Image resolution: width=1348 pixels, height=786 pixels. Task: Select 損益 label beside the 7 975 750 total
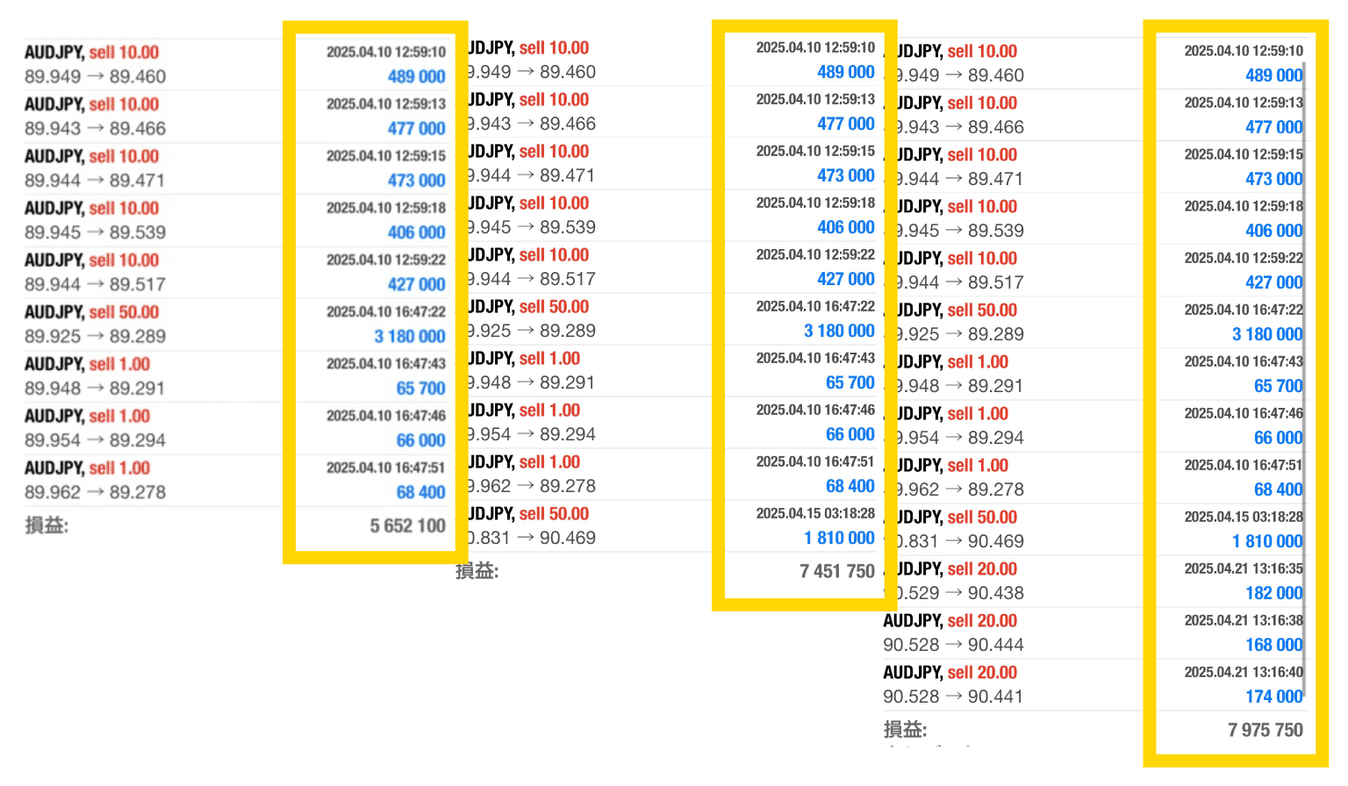point(905,730)
